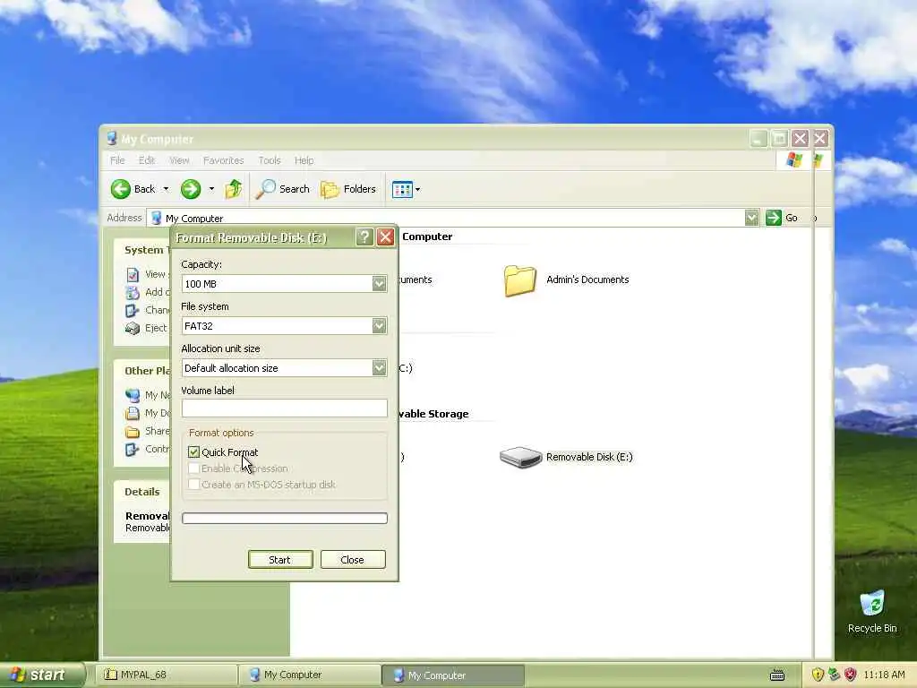Click the Eject task icon in sidebar
This screenshot has width=917, height=688.
coord(133,328)
